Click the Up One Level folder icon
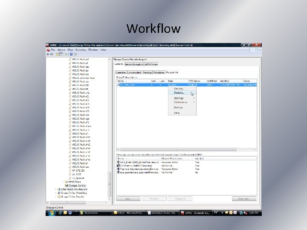Screen dimensions: 307x230 coord(57,54)
